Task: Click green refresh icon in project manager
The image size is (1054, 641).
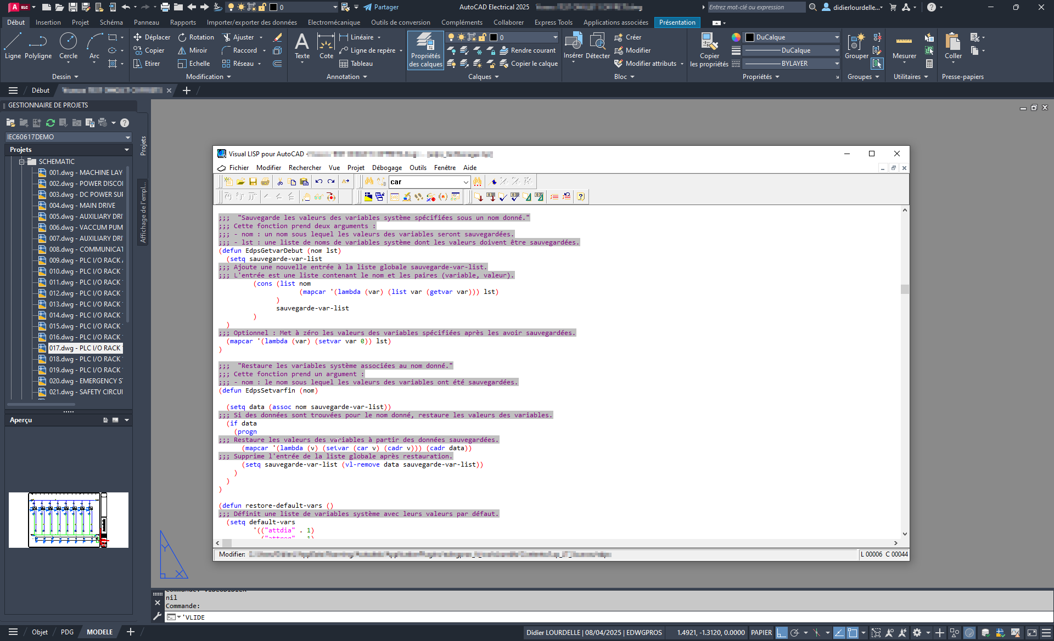Action: [50, 123]
